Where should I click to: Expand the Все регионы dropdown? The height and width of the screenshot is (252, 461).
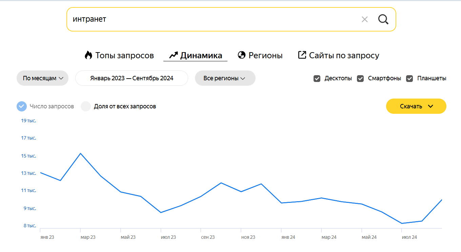pos(225,78)
